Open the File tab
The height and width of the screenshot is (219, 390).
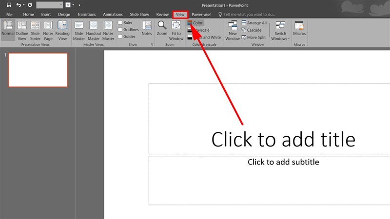tap(9, 15)
